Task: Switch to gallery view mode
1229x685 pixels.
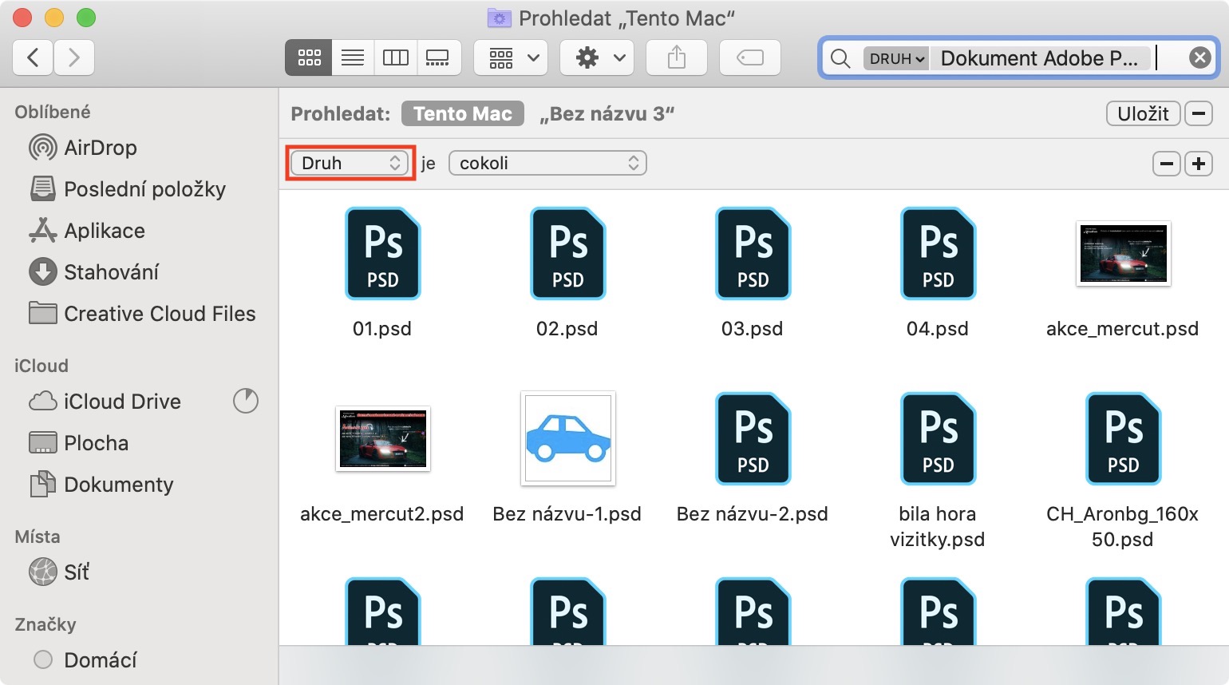Action: [438, 57]
